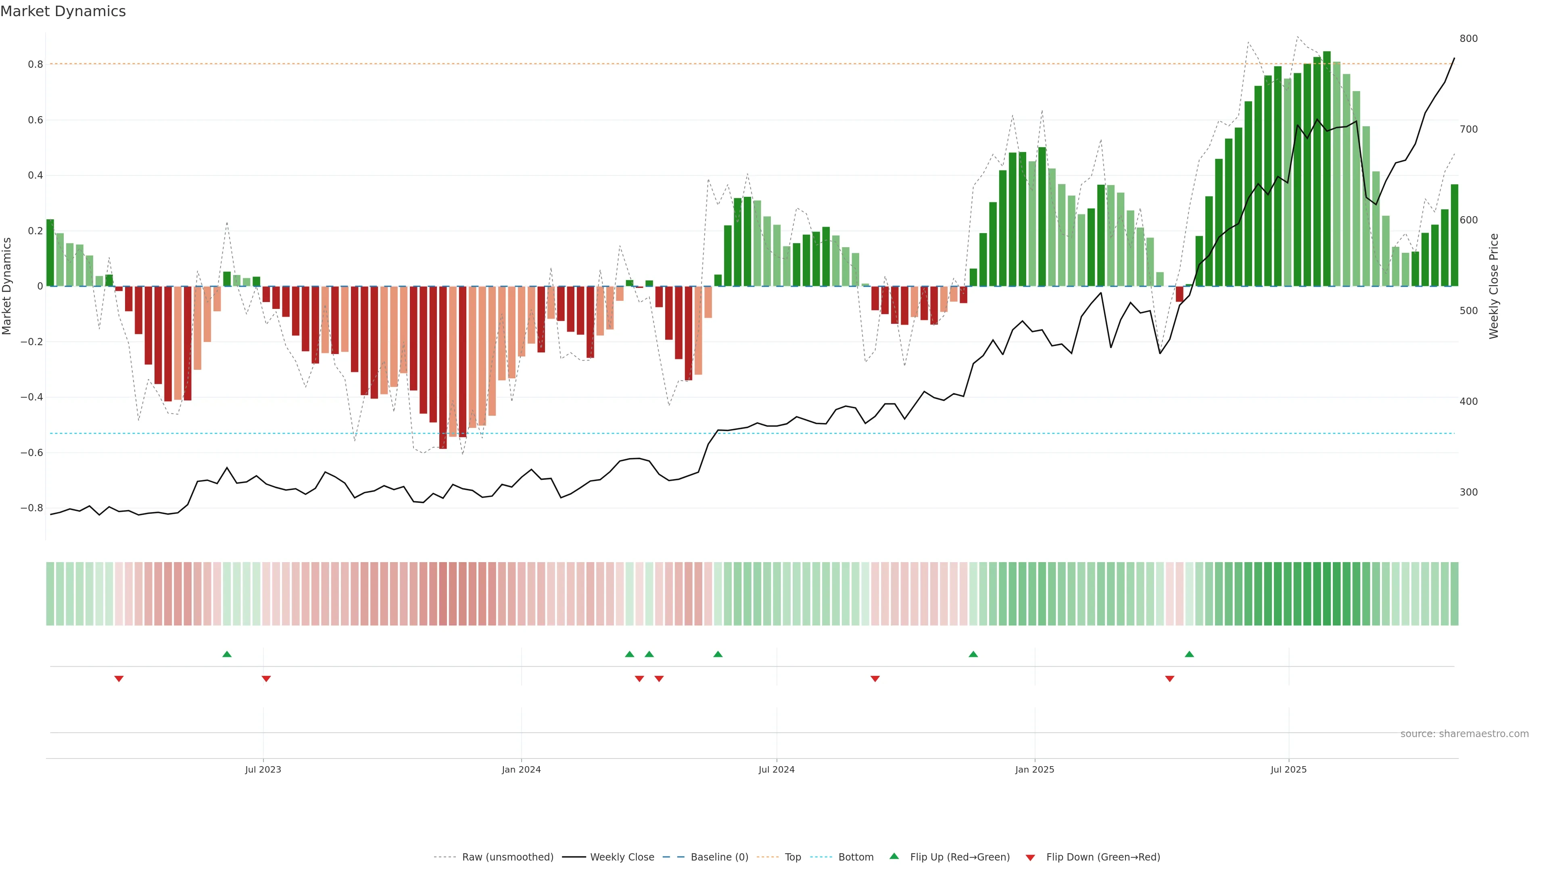Click the Flip Down red triangle legend icon

pyautogui.click(x=1030, y=857)
